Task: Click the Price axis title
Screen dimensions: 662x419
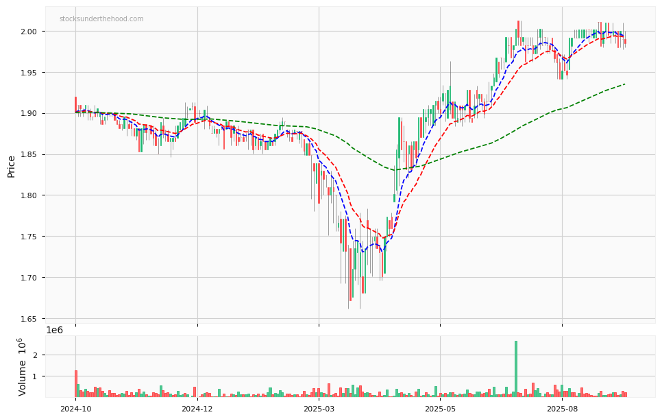Action: coord(12,167)
